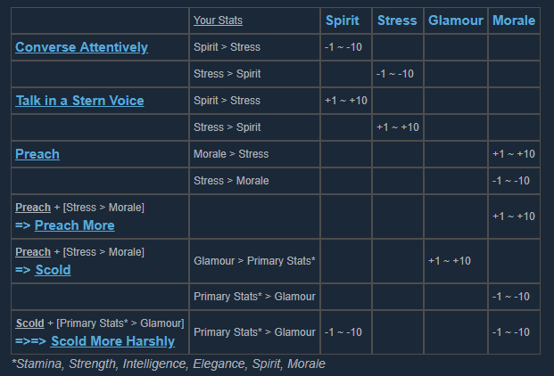554x376 pixels.
Task: Select the Morale column header
Action: [x=513, y=20]
